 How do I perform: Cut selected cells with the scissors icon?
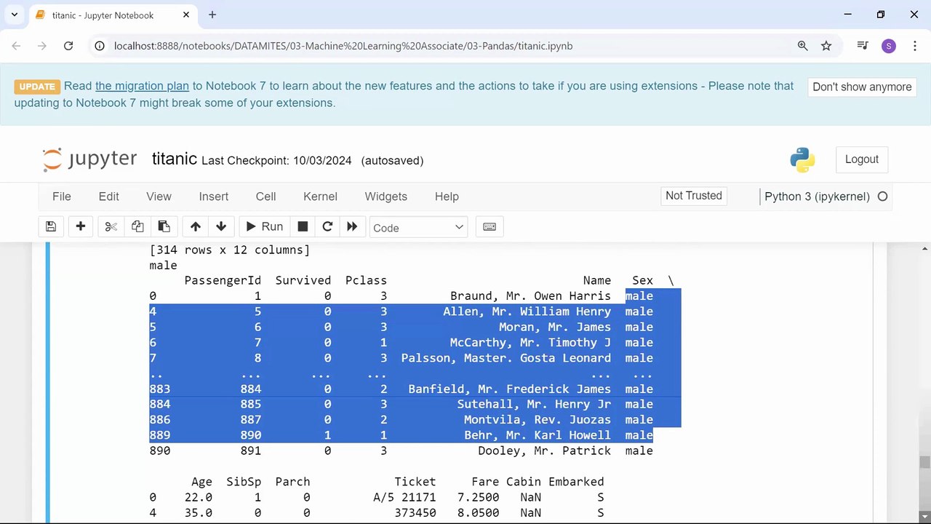[x=111, y=227]
